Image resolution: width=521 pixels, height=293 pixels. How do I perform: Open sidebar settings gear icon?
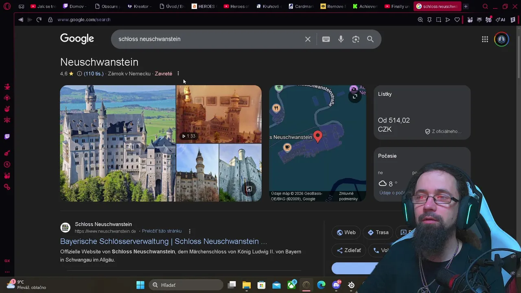point(7,187)
